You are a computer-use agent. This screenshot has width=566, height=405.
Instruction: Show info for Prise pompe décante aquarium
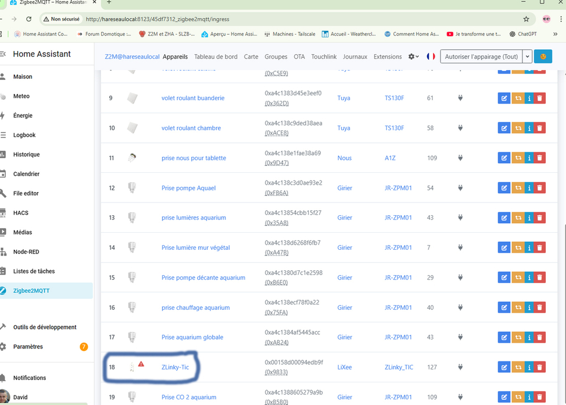(x=529, y=278)
